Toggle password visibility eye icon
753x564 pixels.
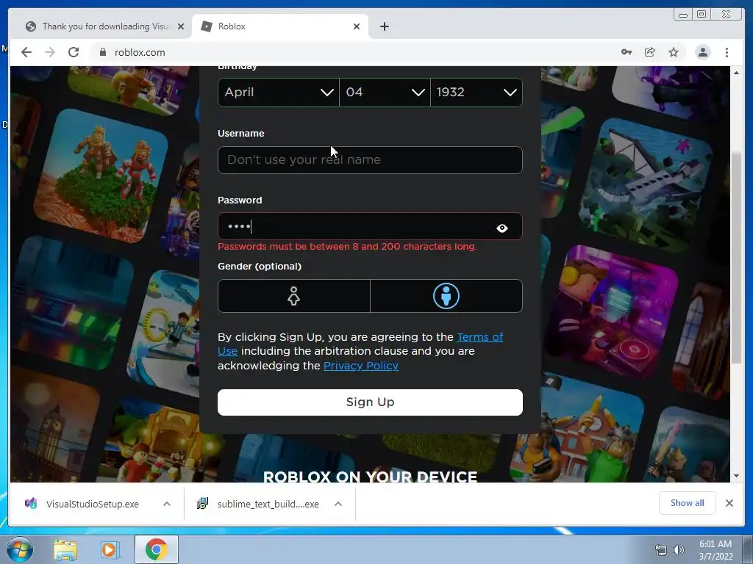(x=502, y=228)
